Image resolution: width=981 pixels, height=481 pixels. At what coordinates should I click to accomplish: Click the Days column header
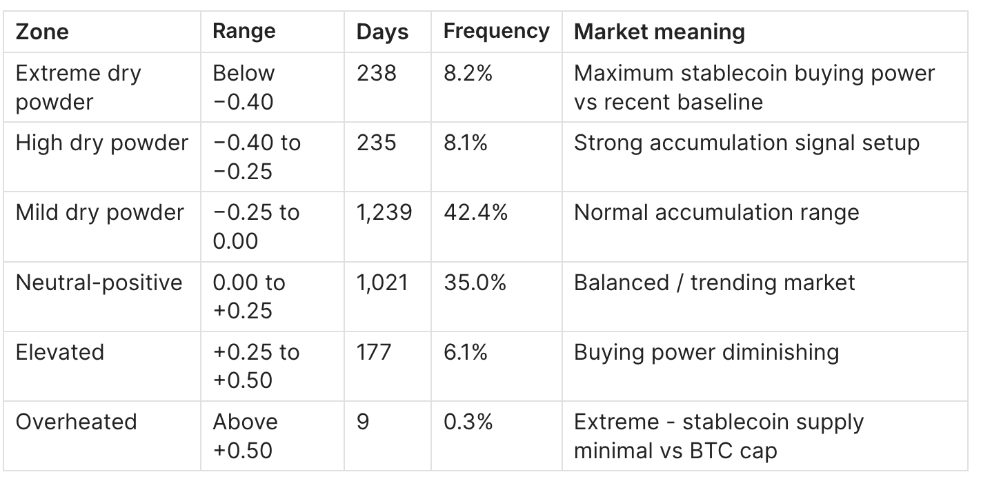click(x=382, y=32)
